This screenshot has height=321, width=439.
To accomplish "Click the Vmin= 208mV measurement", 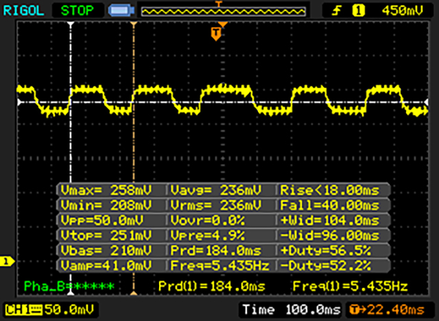I will [x=106, y=205].
